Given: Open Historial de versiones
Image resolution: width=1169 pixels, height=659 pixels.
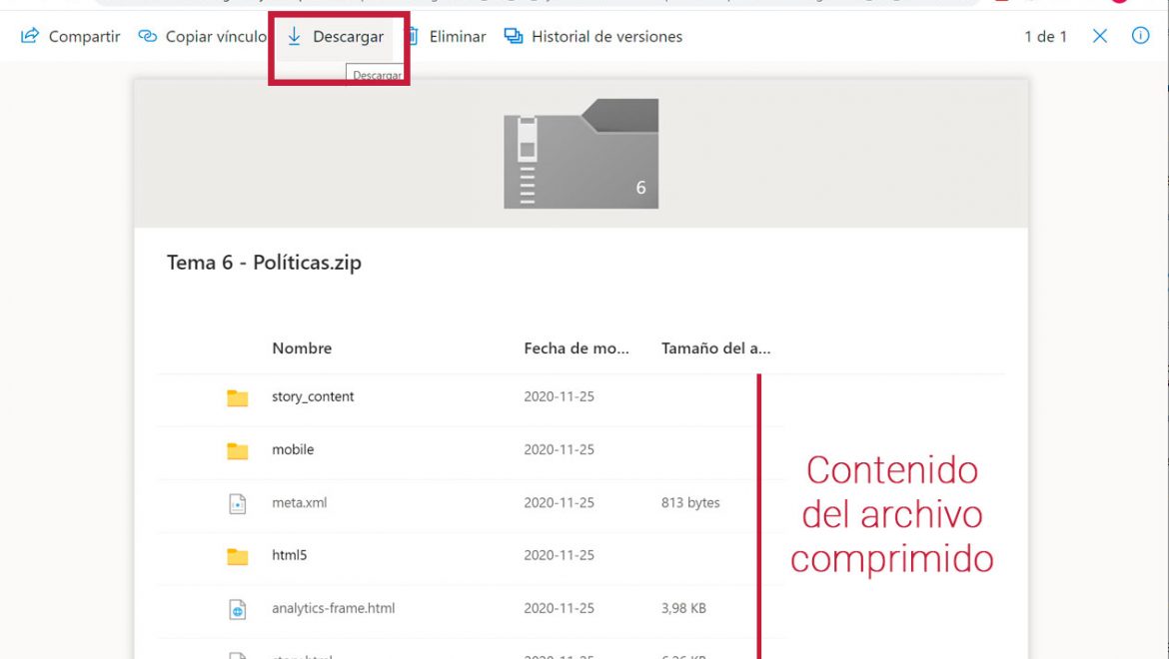Looking at the screenshot, I should pos(593,36).
